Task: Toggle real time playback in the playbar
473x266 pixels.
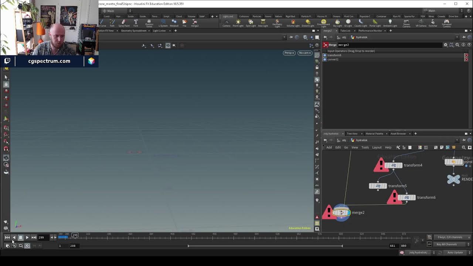Action: pyautogui.click(x=27, y=246)
